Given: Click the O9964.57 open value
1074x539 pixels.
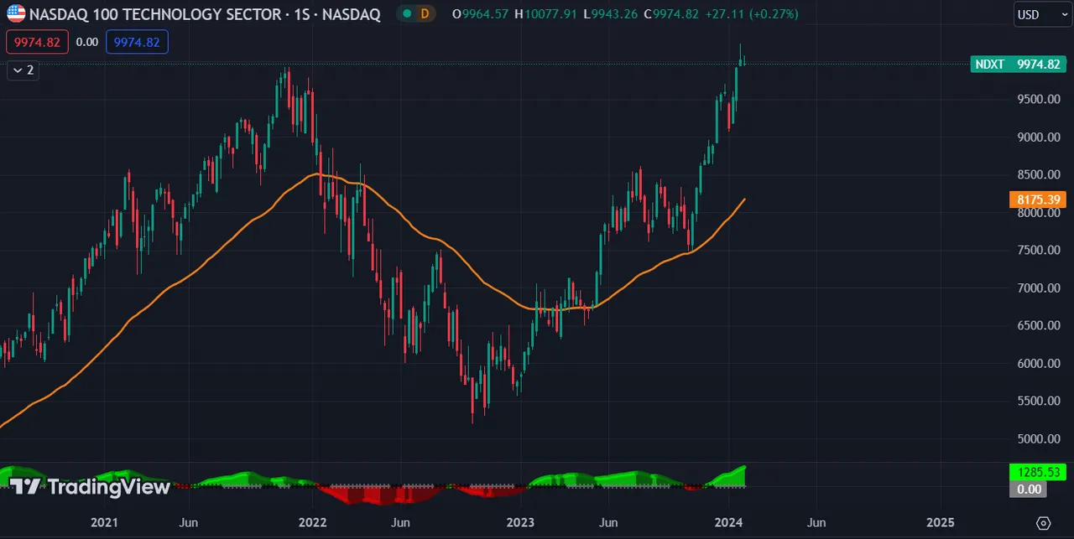Looking at the screenshot, I should 481,14.
